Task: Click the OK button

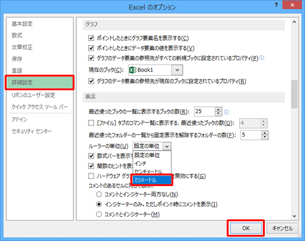Action: coord(246,228)
